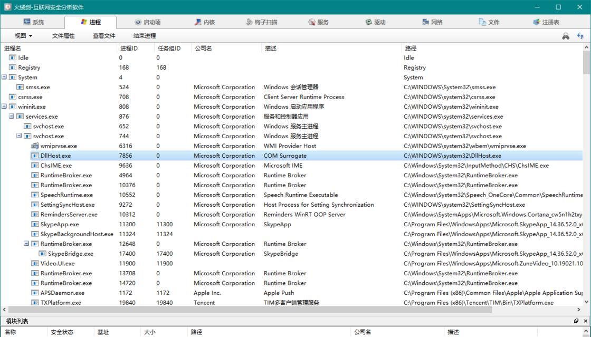Pin the 模块列表 module panel
The image size is (591, 337).
tap(576, 321)
